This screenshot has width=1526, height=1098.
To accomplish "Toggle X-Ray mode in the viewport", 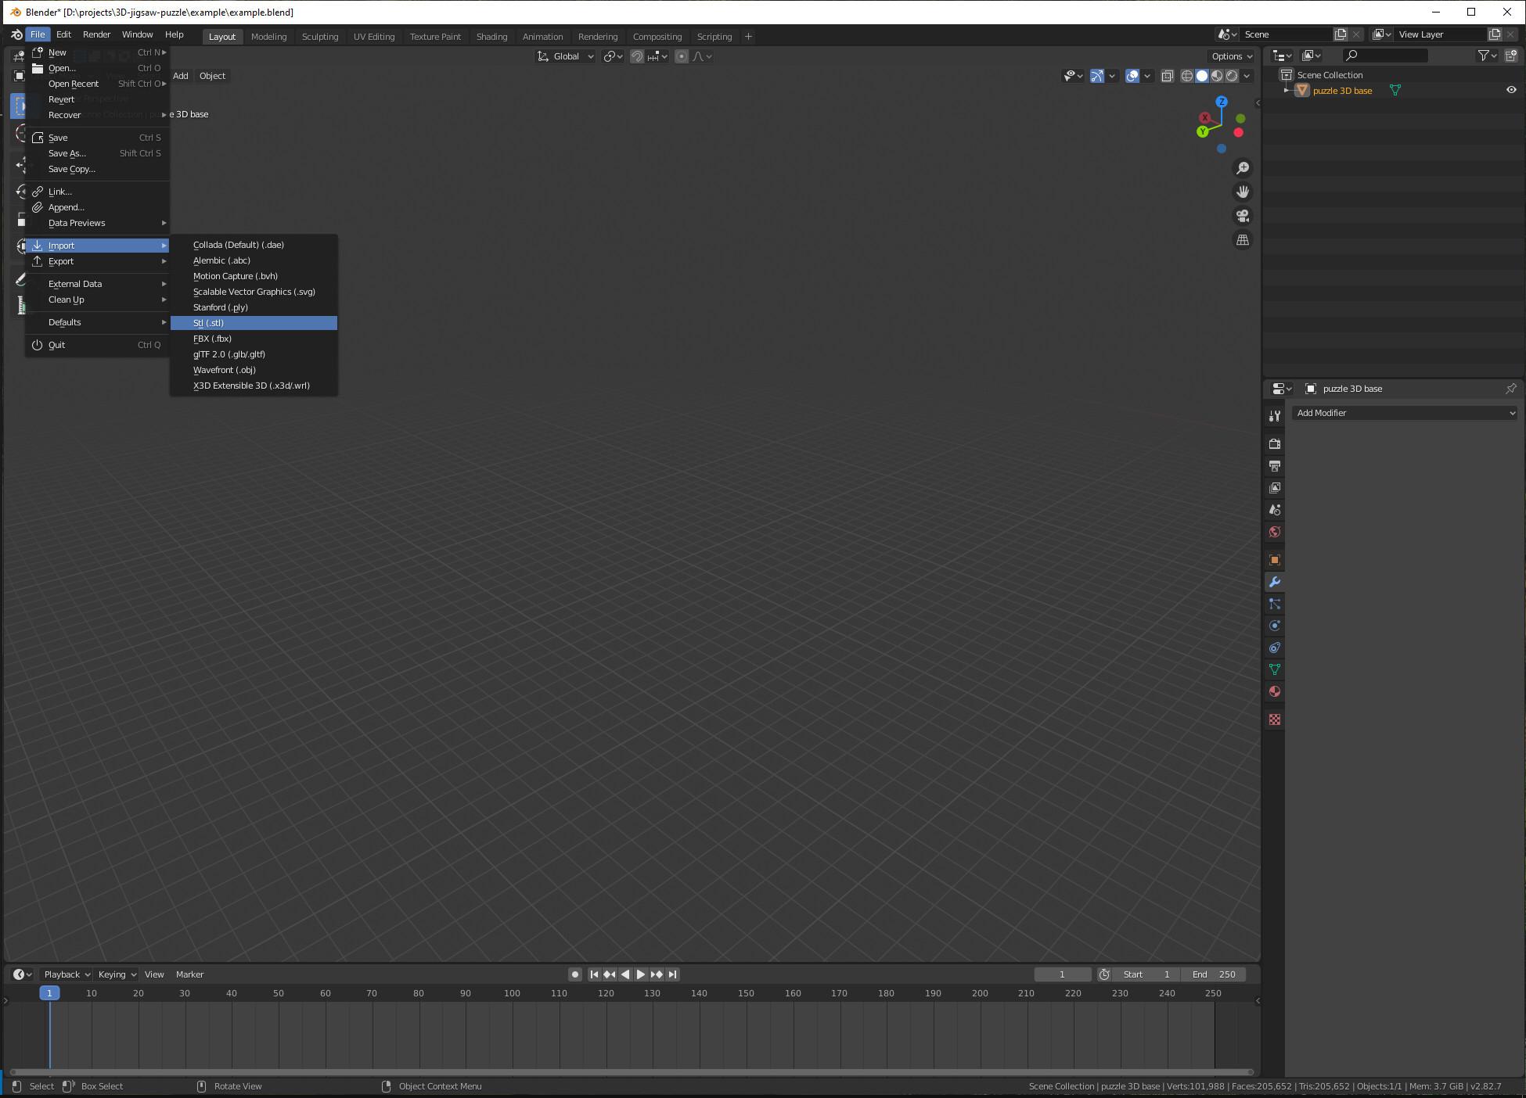I will (1167, 76).
